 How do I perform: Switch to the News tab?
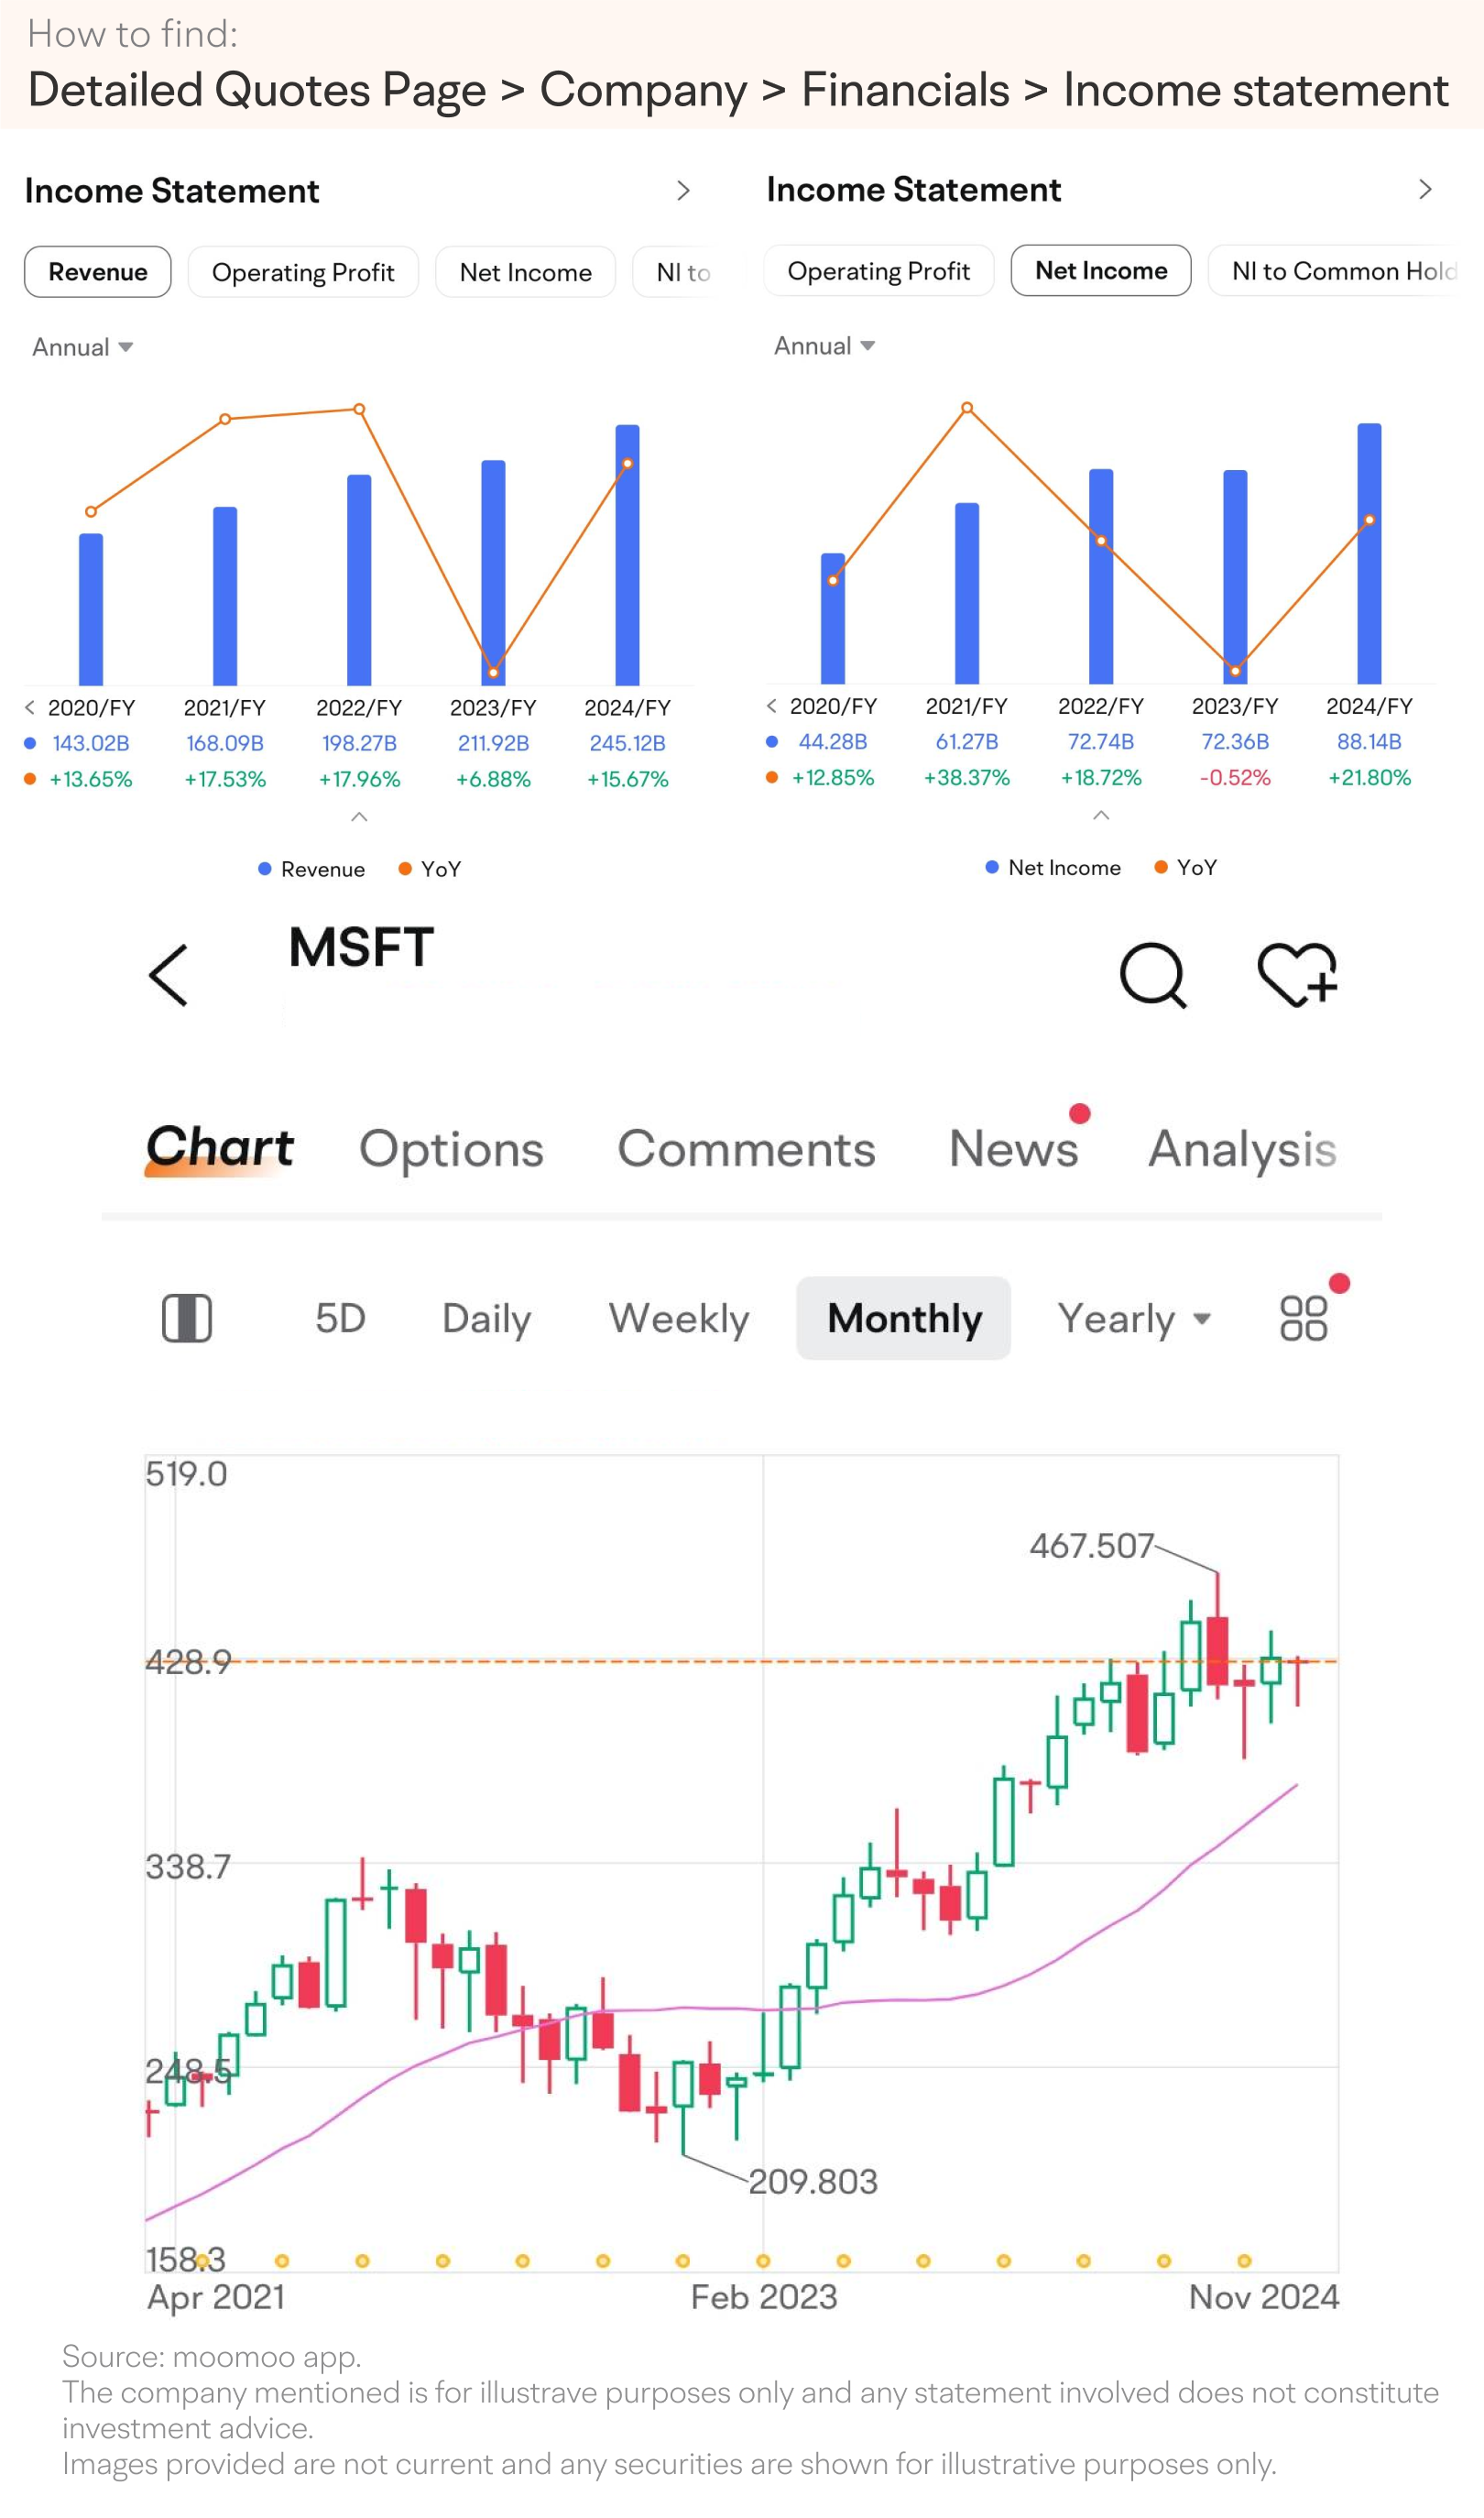(1014, 1148)
